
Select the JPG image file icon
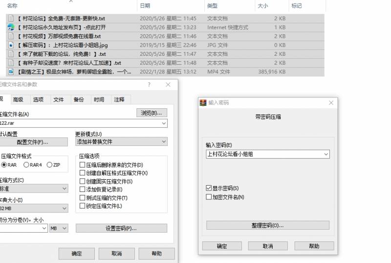coord(11,45)
